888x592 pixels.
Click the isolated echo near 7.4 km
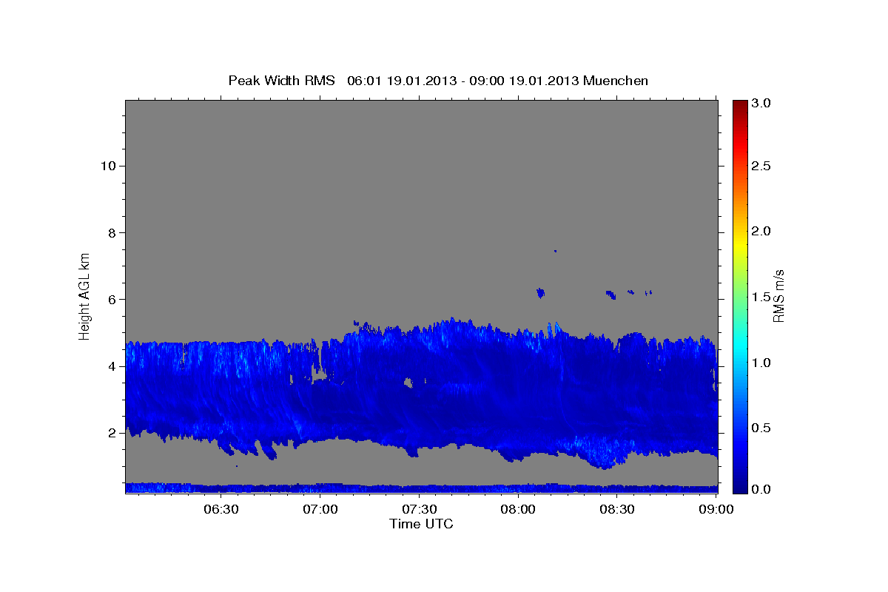click(555, 251)
